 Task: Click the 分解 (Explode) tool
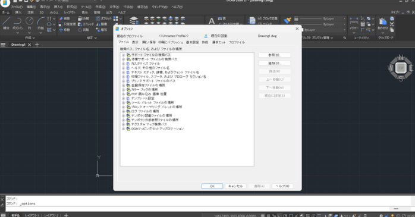84,18
